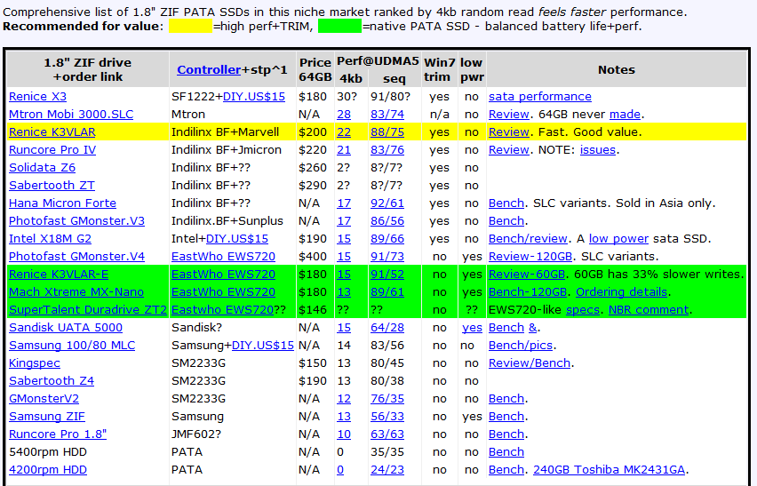Open the Mtron Mobi 3000.SLC link

pyautogui.click(x=71, y=115)
